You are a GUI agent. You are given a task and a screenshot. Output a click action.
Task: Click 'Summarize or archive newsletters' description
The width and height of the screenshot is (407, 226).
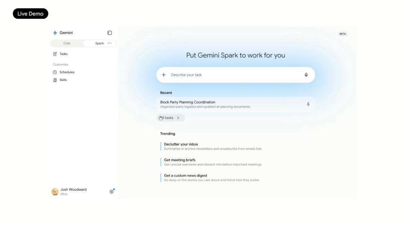coord(213,149)
